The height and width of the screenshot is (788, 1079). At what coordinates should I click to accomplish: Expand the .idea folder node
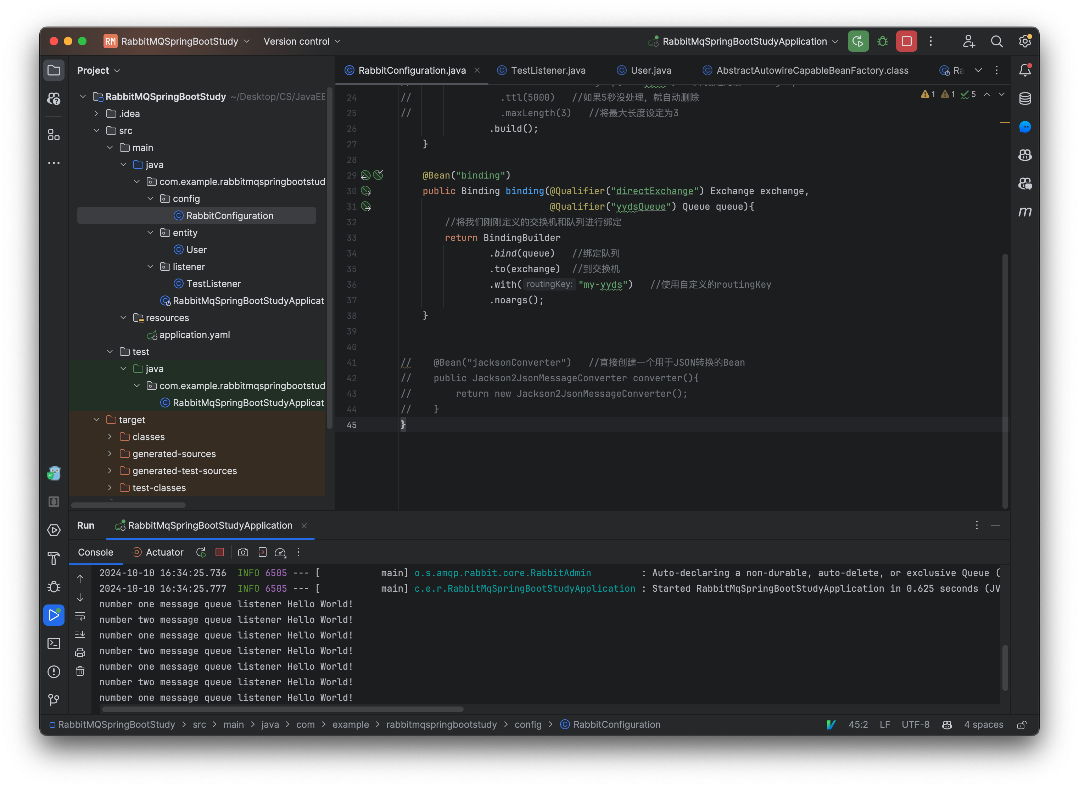point(96,113)
